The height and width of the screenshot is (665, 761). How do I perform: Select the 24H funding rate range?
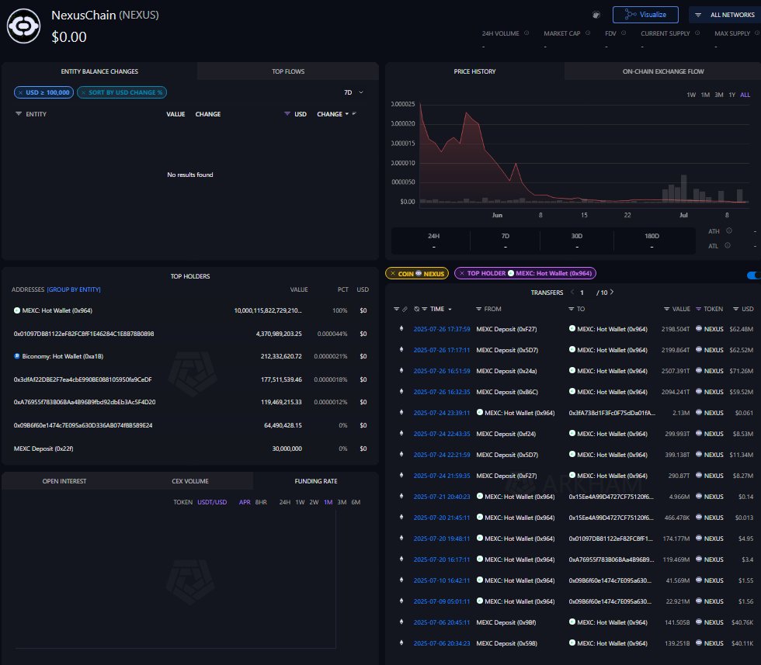[x=285, y=502]
